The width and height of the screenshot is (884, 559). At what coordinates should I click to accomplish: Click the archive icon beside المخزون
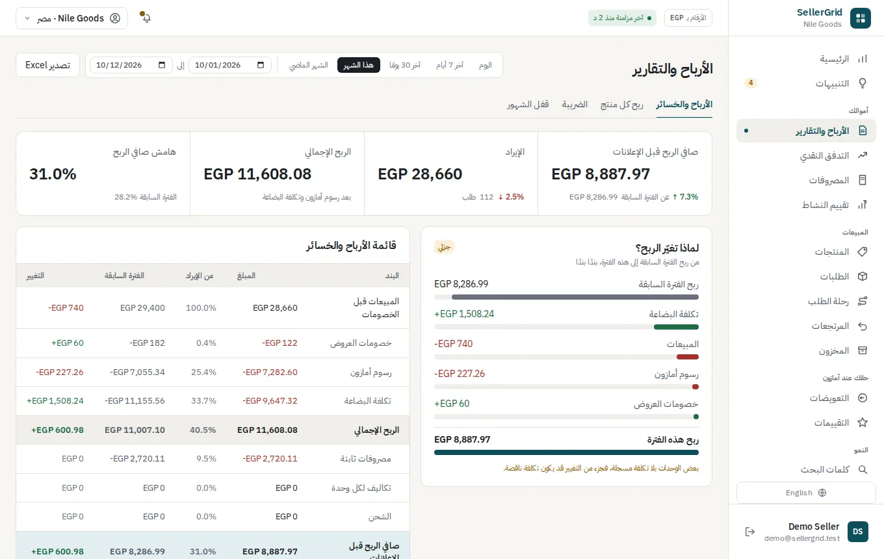coord(863,350)
